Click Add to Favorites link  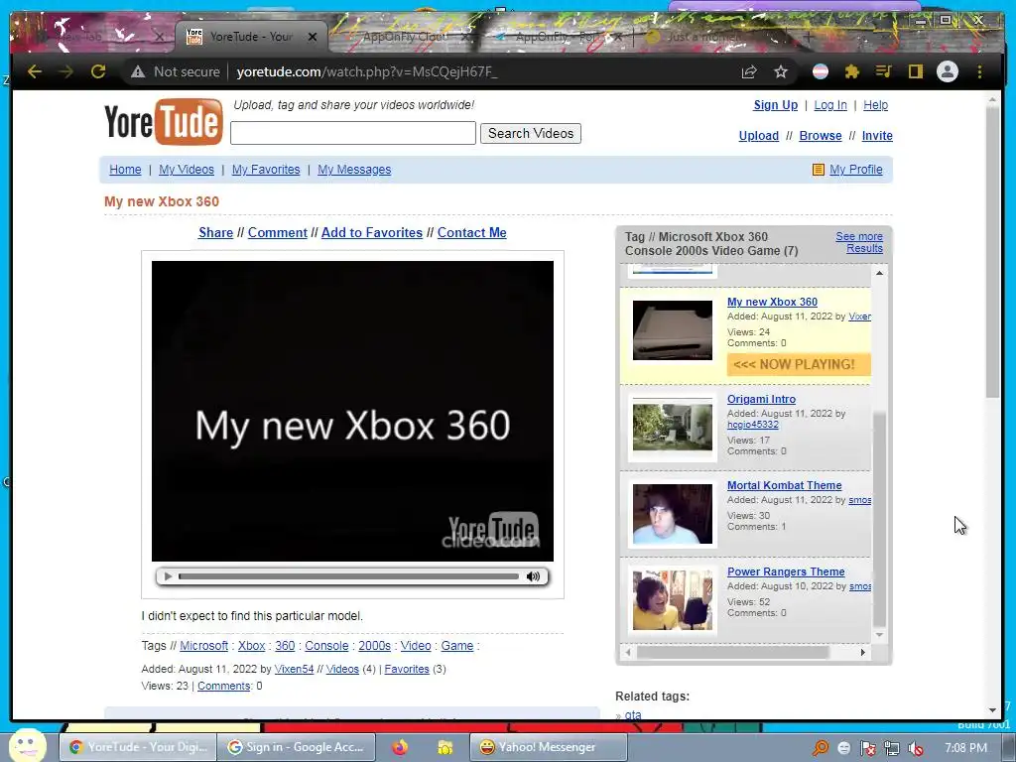pos(372,232)
